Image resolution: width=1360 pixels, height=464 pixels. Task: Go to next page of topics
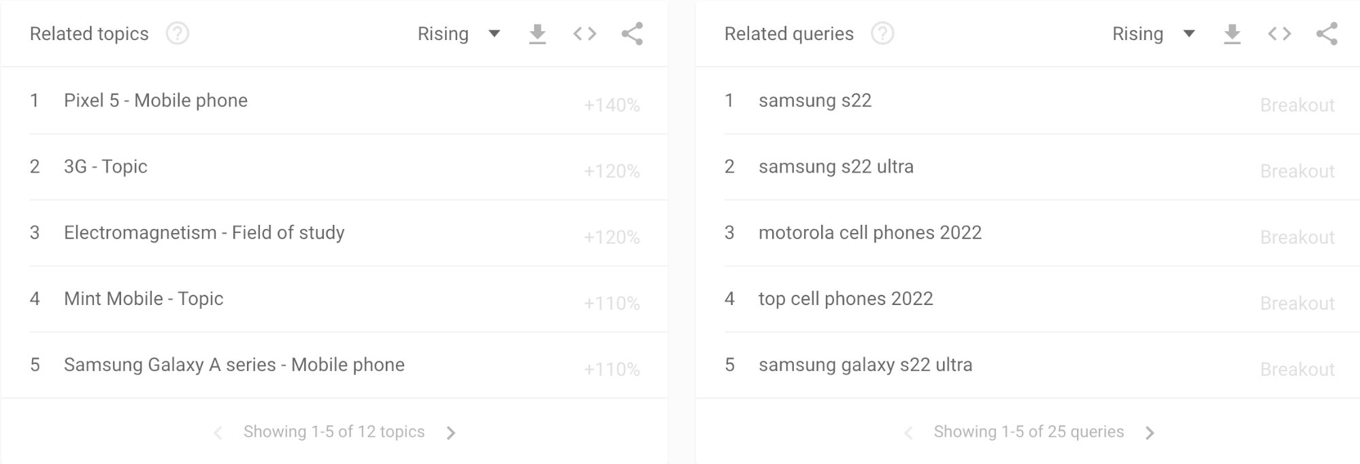tap(450, 433)
